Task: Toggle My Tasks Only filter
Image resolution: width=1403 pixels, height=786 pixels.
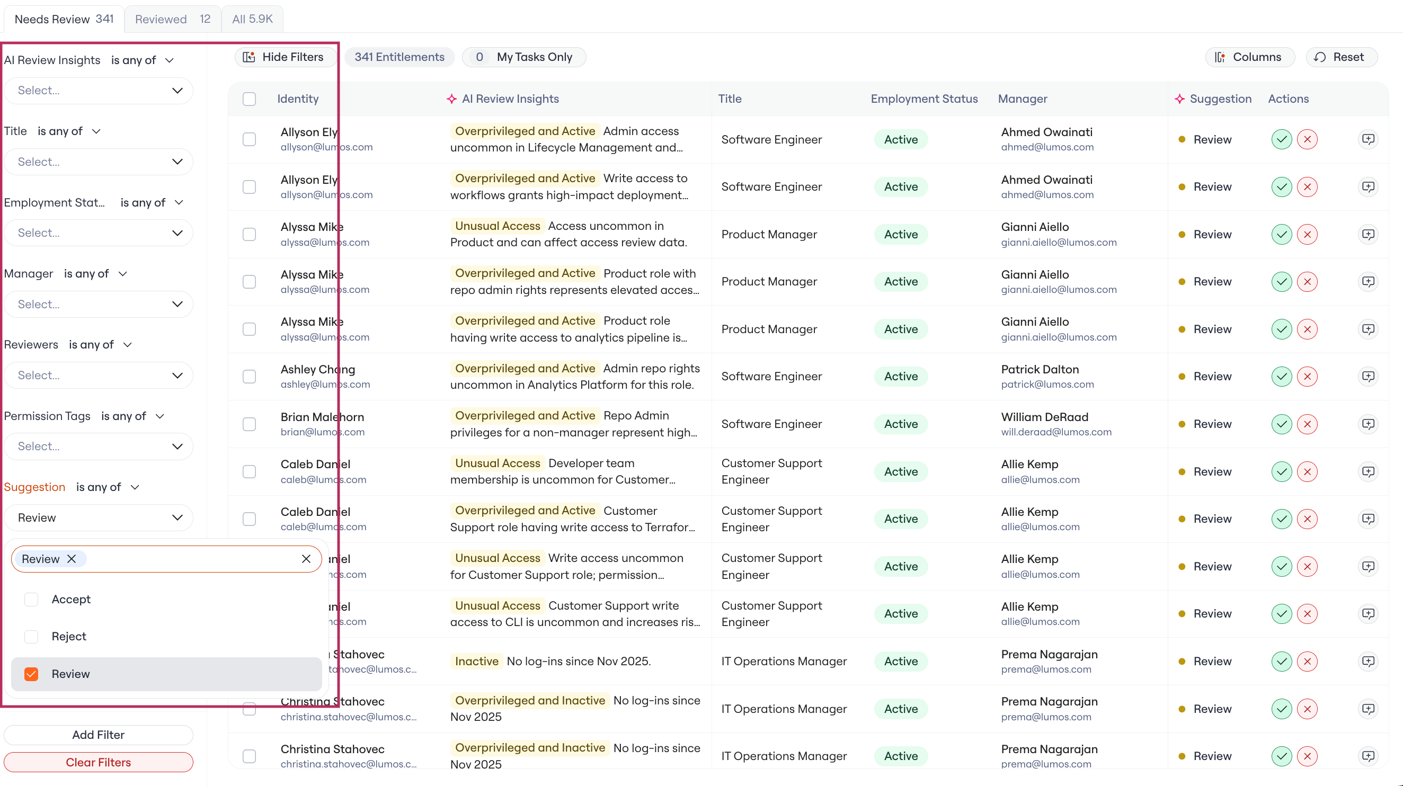Action: (523, 57)
